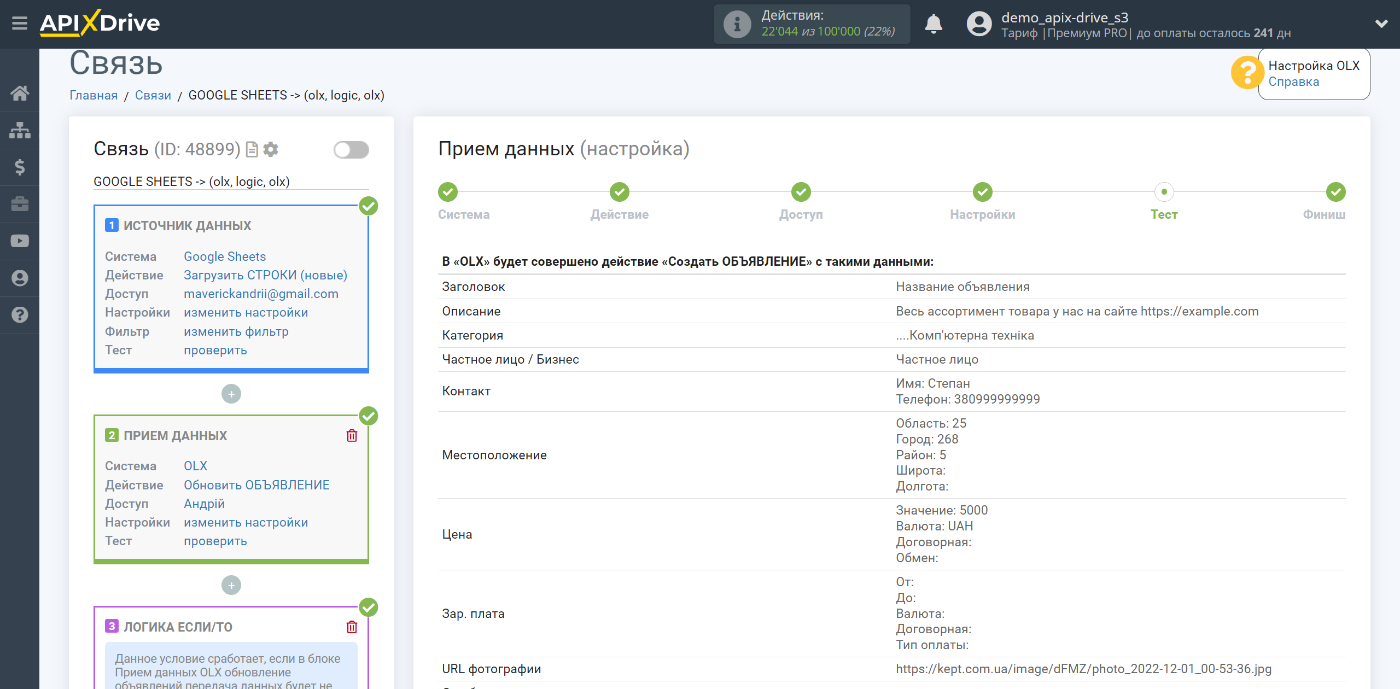Viewport: 1400px width, 689px height.
Task: Open the hamburger menu
Action: click(x=20, y=24)
